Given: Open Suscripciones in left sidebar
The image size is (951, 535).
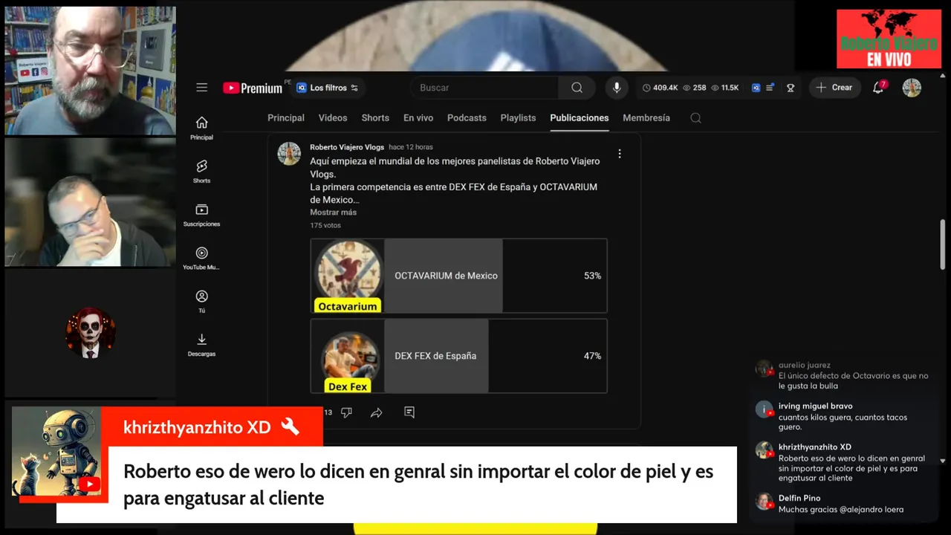Looking at the screenshot, I should pos(201,215).
